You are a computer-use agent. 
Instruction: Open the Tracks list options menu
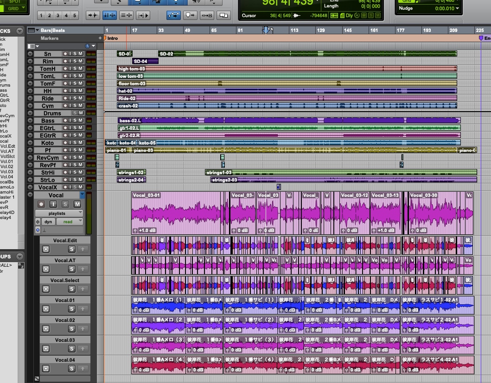click(20, 31)
